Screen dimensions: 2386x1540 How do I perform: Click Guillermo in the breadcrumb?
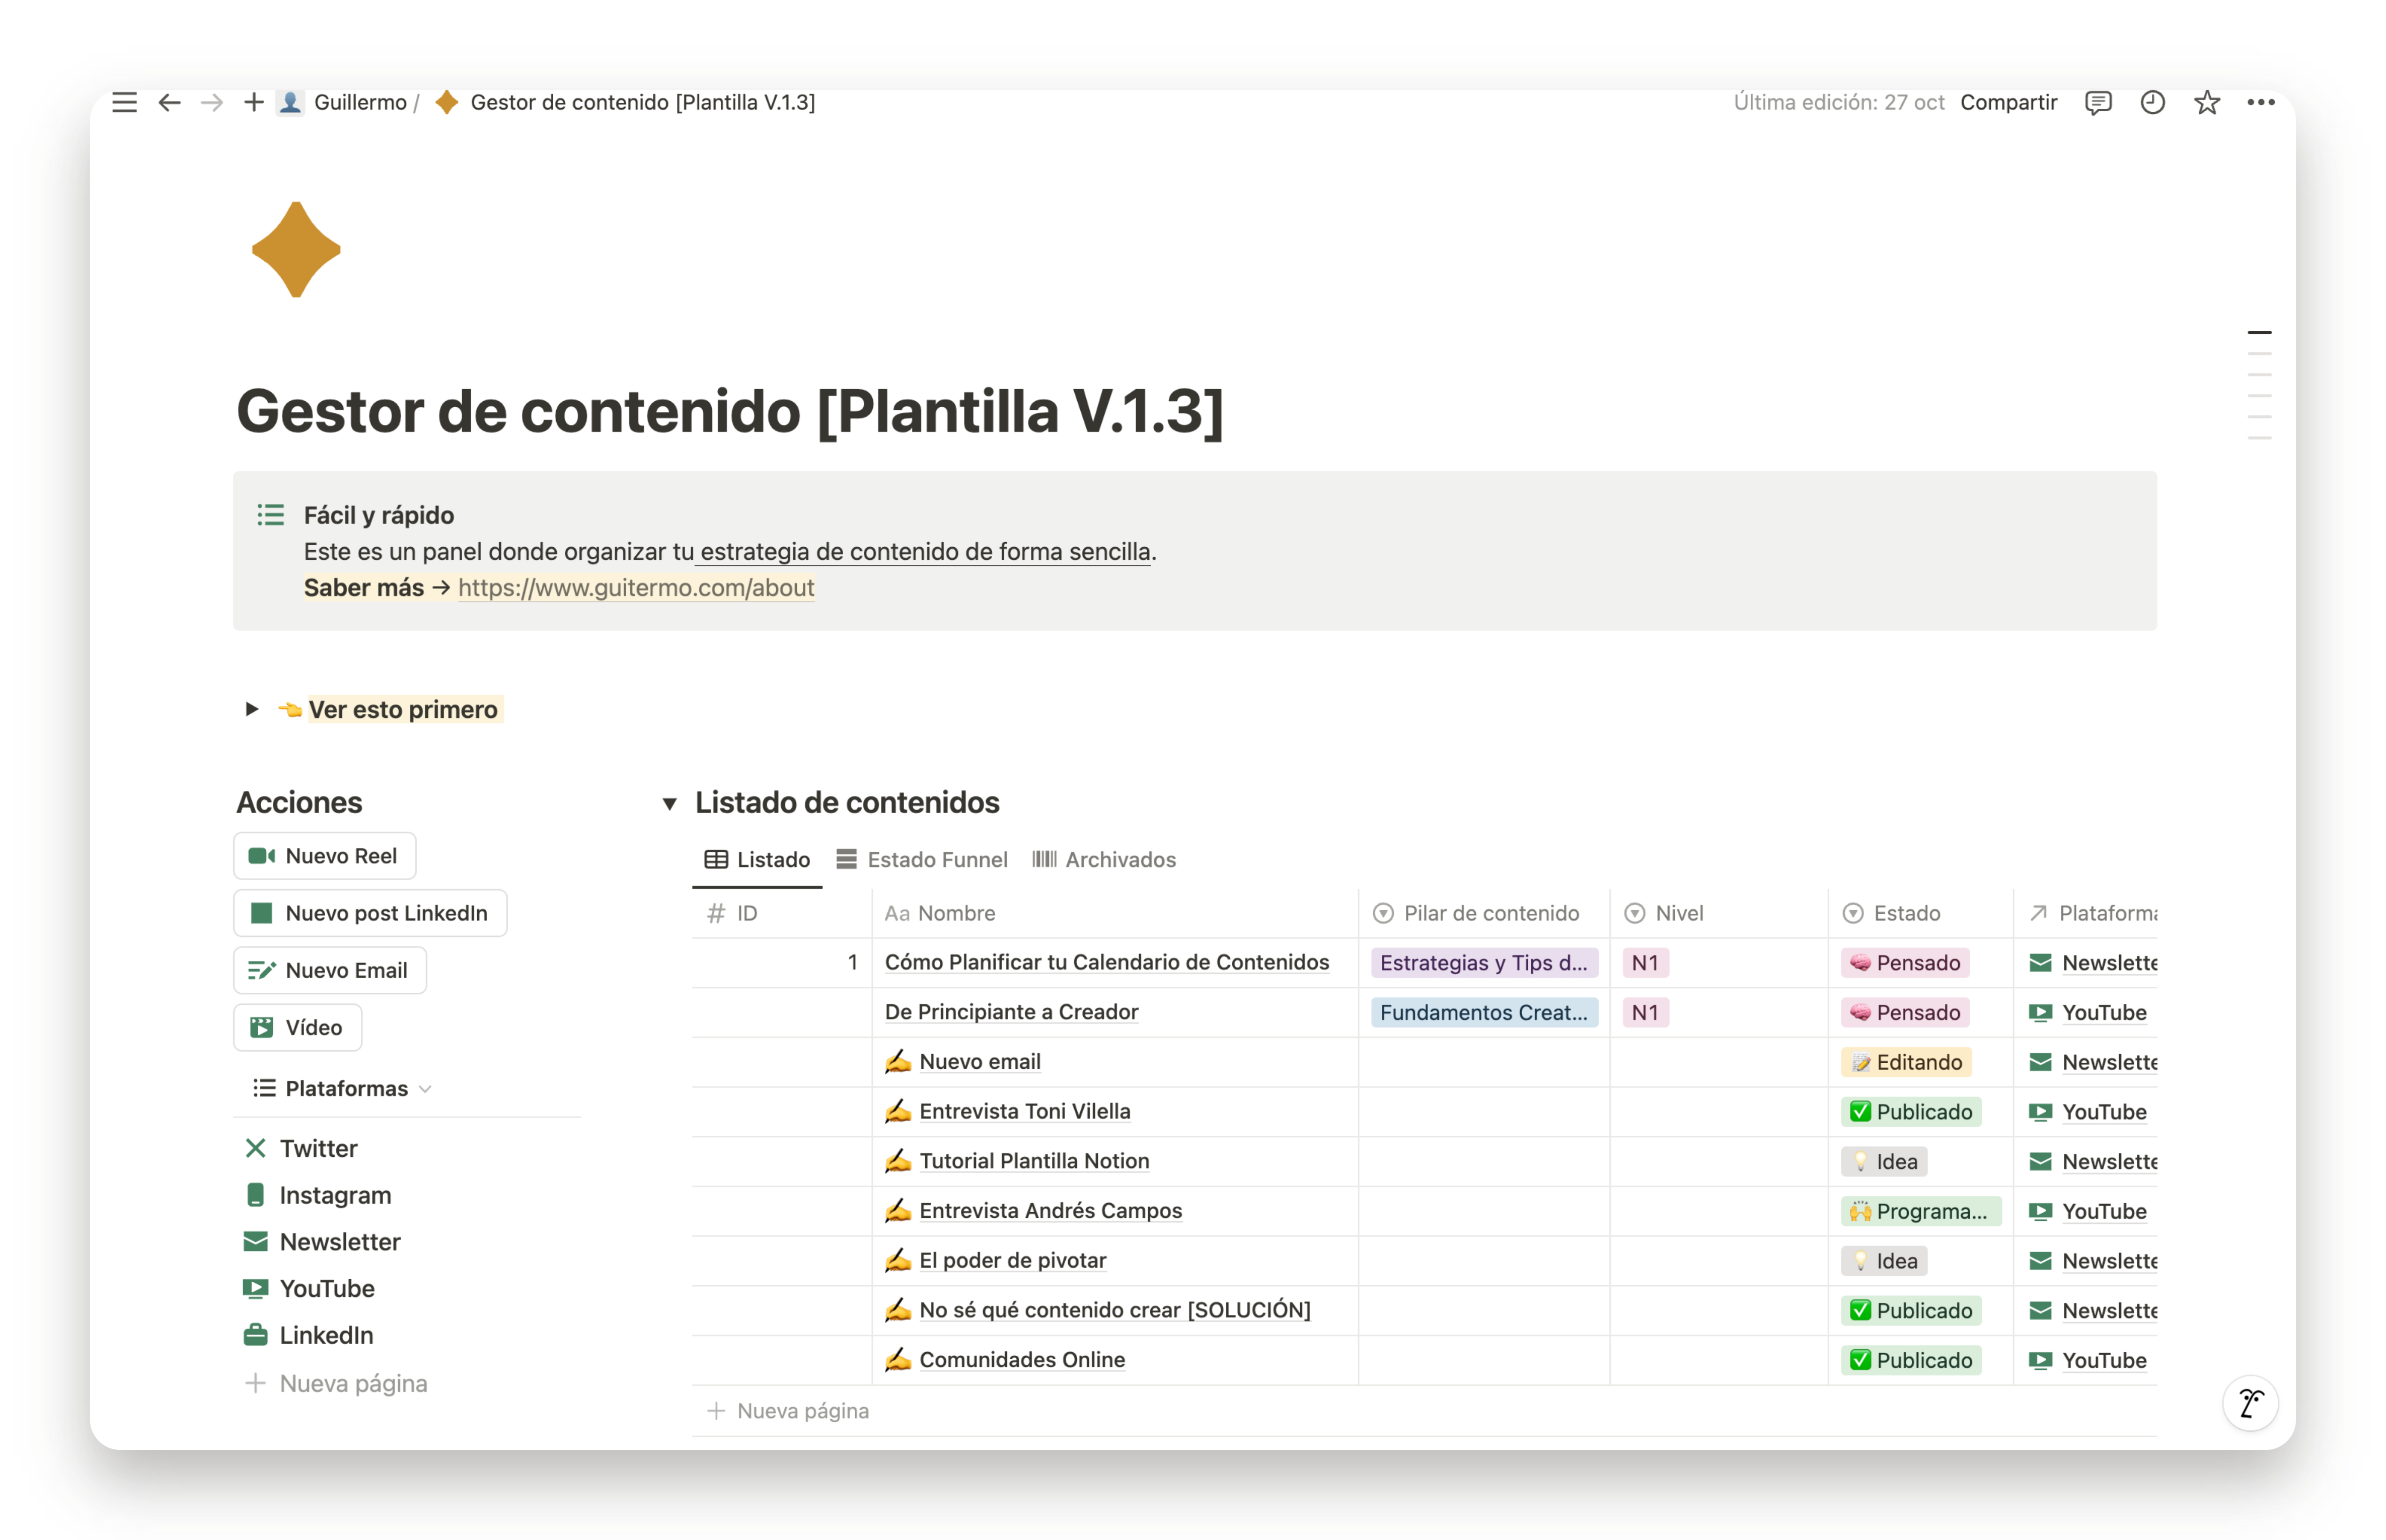(360, 102)
